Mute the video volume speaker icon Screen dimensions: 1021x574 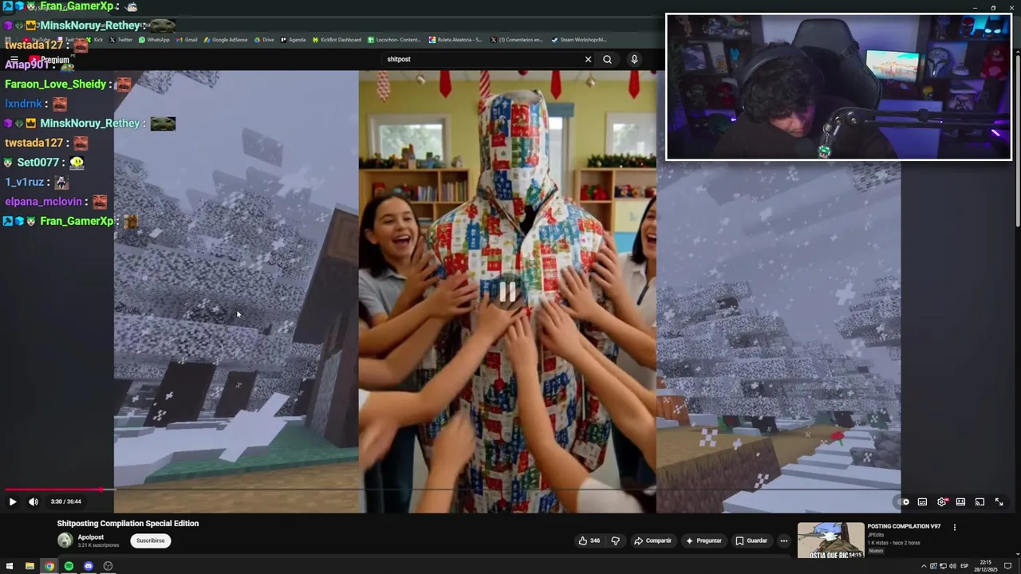point(34,501)
